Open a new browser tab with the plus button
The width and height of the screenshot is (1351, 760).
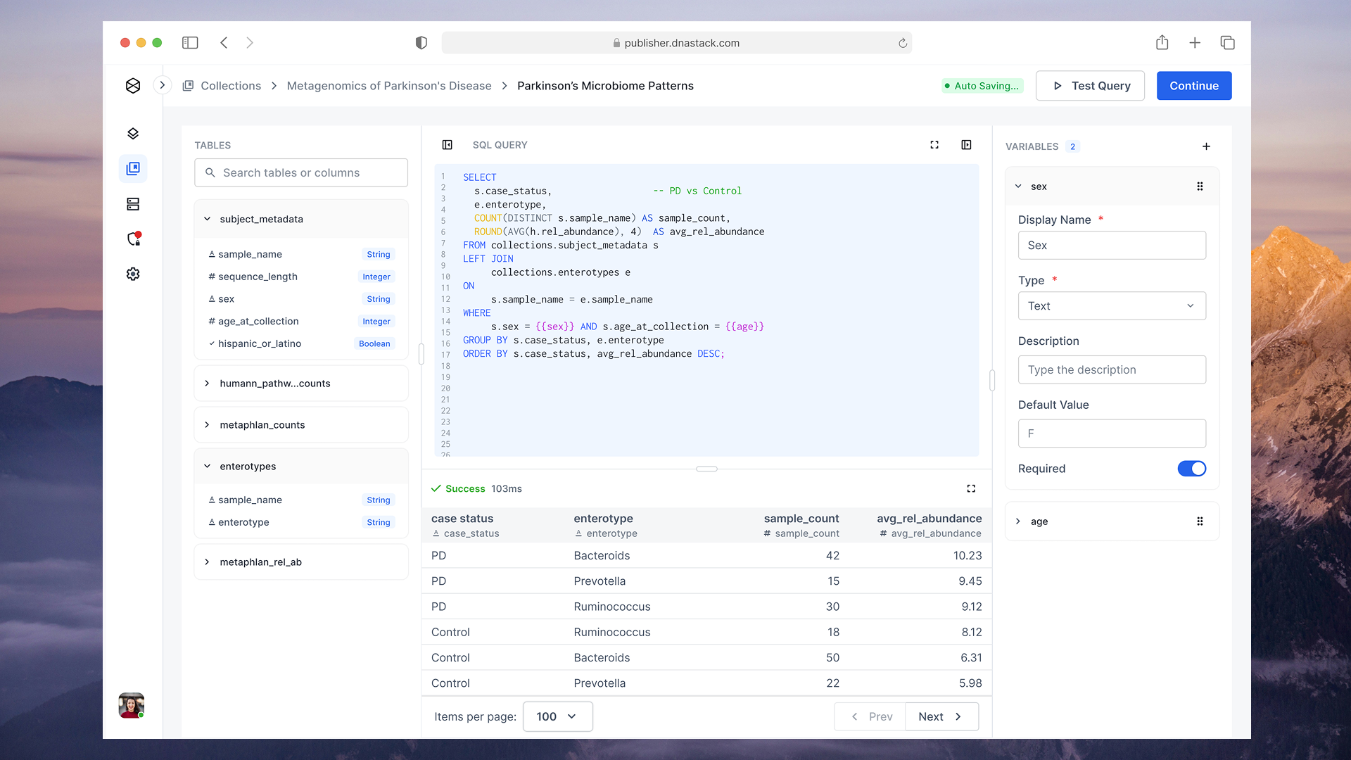(1195, 42)
